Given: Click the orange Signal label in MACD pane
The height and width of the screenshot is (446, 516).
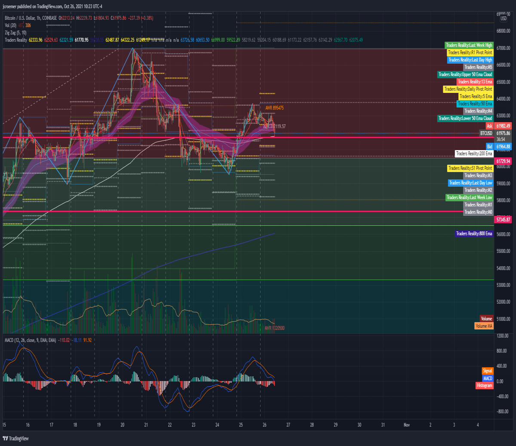Looking at the screenshot, I should point(488,371).
